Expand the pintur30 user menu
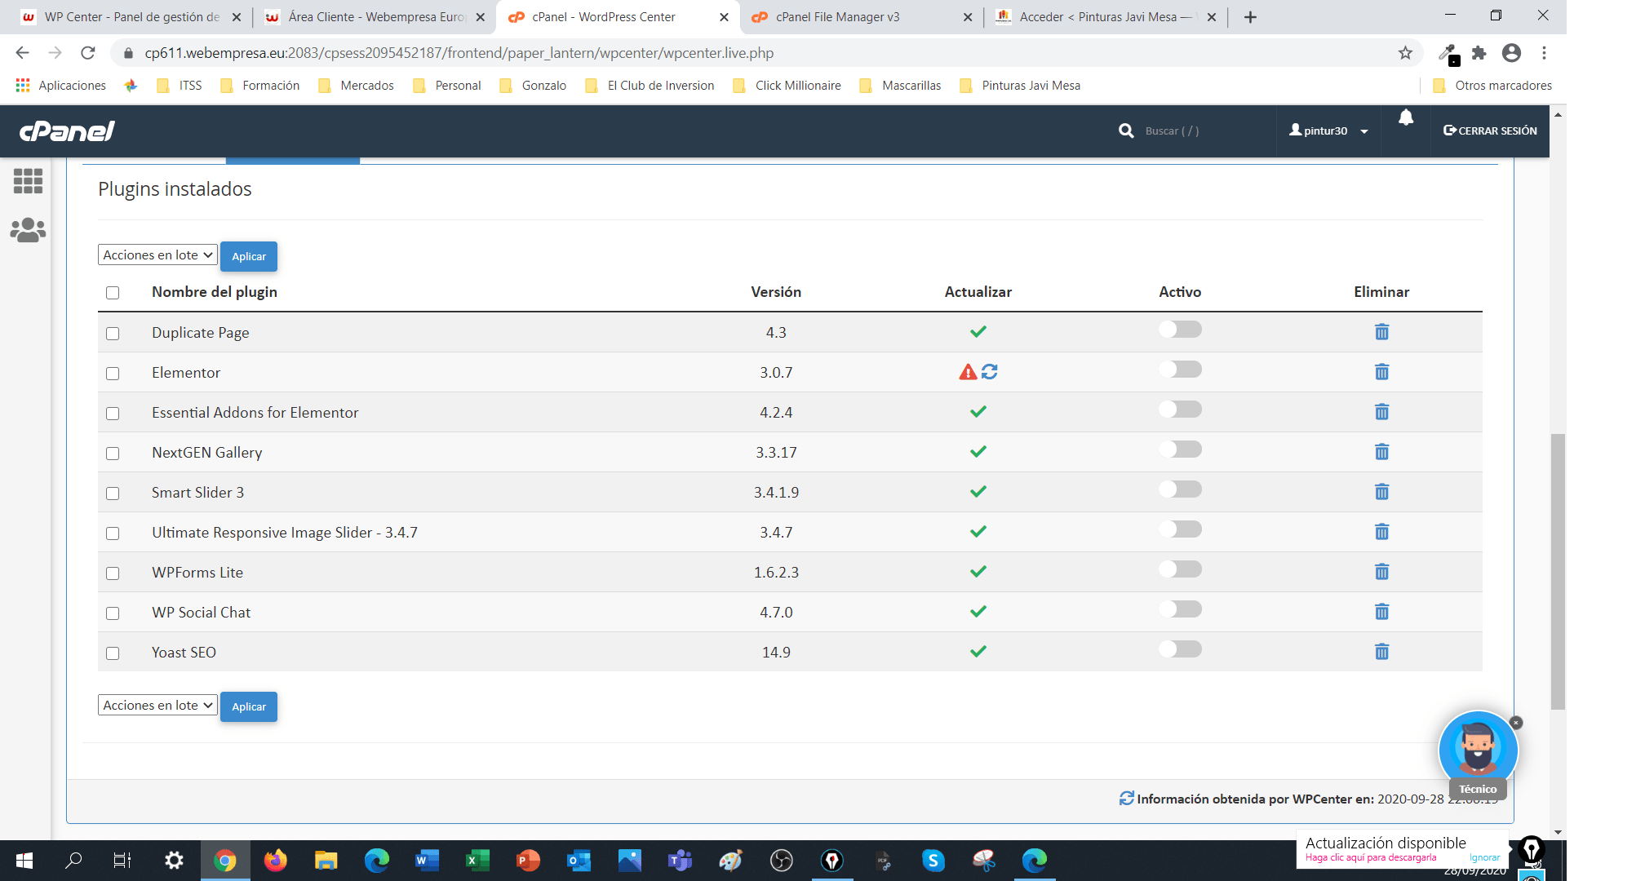 (x=1328, y=131)
